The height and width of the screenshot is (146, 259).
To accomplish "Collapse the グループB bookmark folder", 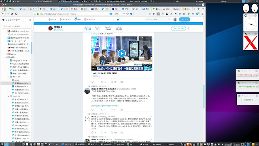I will tap(8, 96).
